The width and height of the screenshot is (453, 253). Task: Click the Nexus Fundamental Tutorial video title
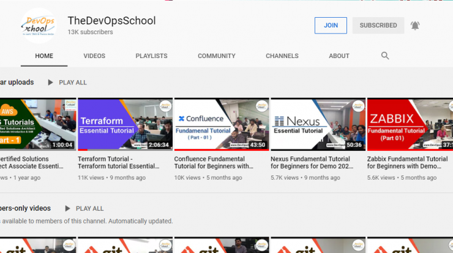312,163
